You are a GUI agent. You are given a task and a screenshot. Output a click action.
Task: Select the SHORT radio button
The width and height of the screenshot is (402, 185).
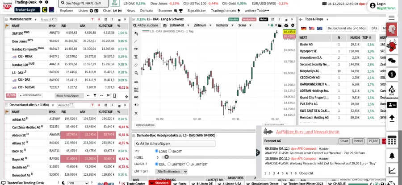tap(169, 151)
